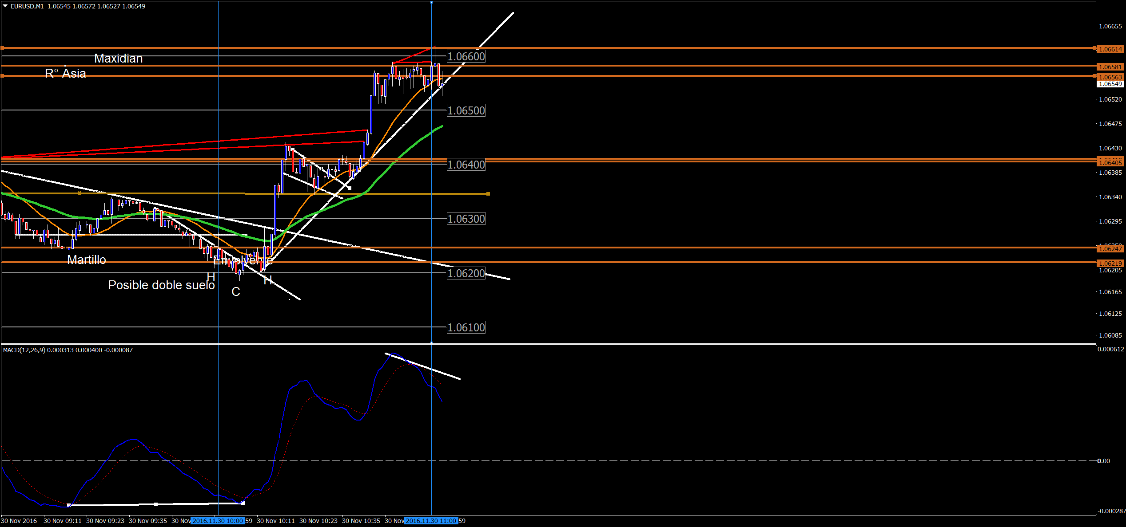Click the 1.06600 price level label
1126x527 pixels.
pyautogui.click(x=466, y=57)
